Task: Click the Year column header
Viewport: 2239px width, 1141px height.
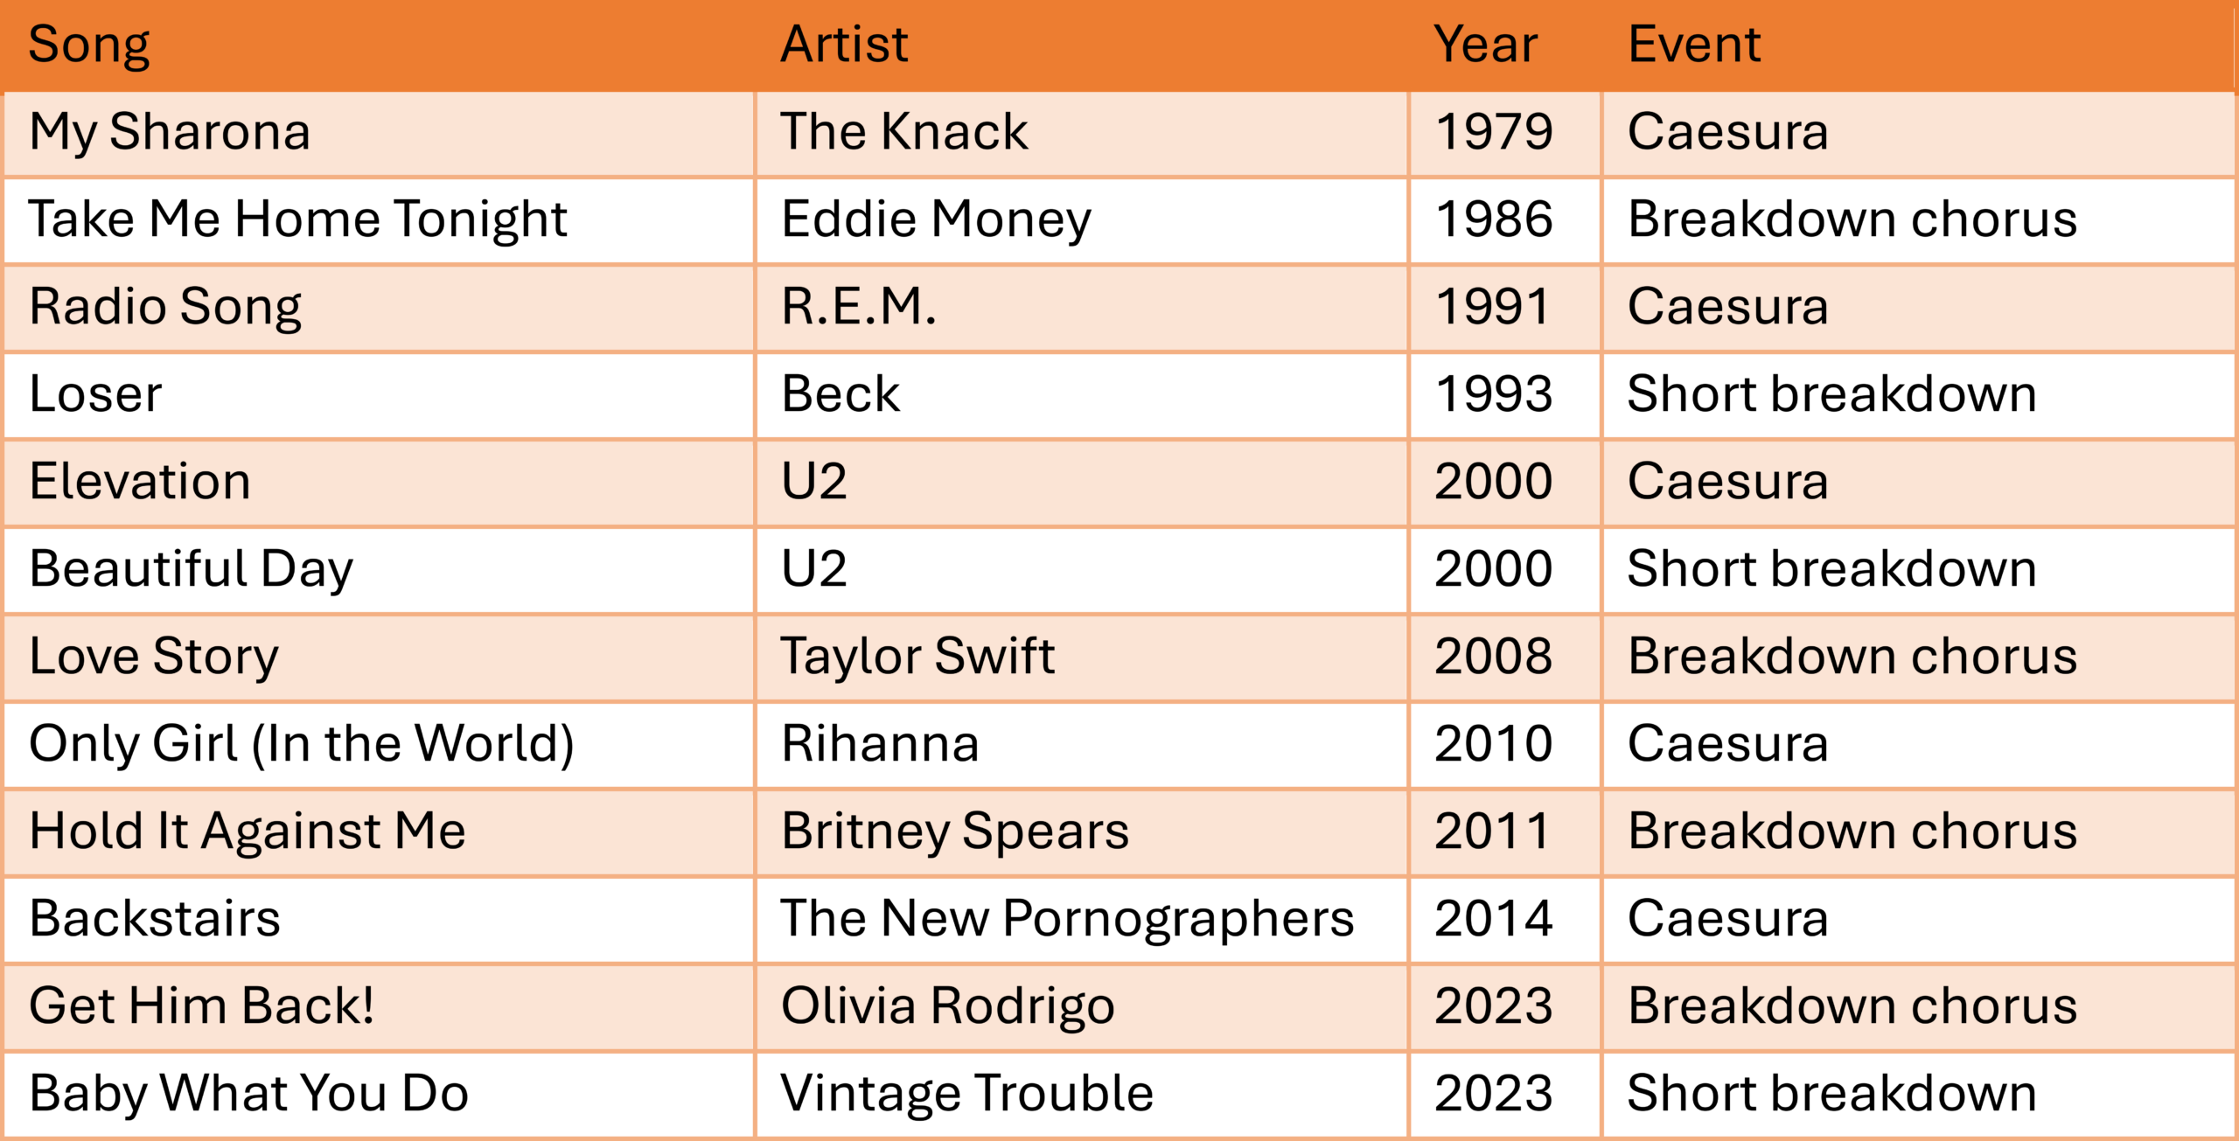Action: tap(1505, 45)
